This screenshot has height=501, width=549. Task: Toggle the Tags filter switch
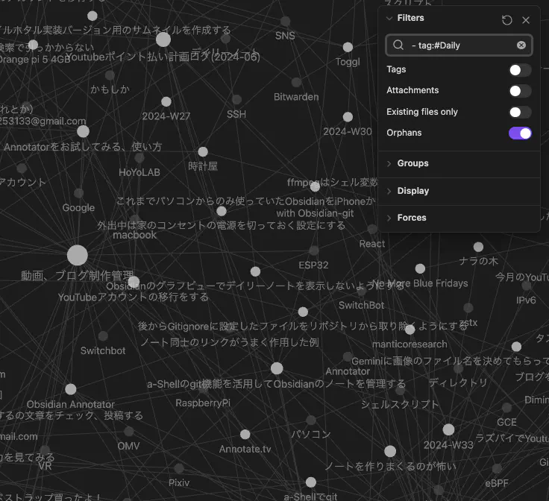[520, 70]
